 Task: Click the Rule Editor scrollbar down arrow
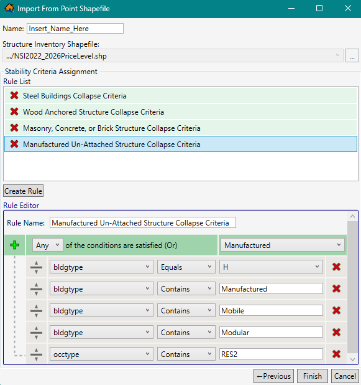click(x=352, y=359)
